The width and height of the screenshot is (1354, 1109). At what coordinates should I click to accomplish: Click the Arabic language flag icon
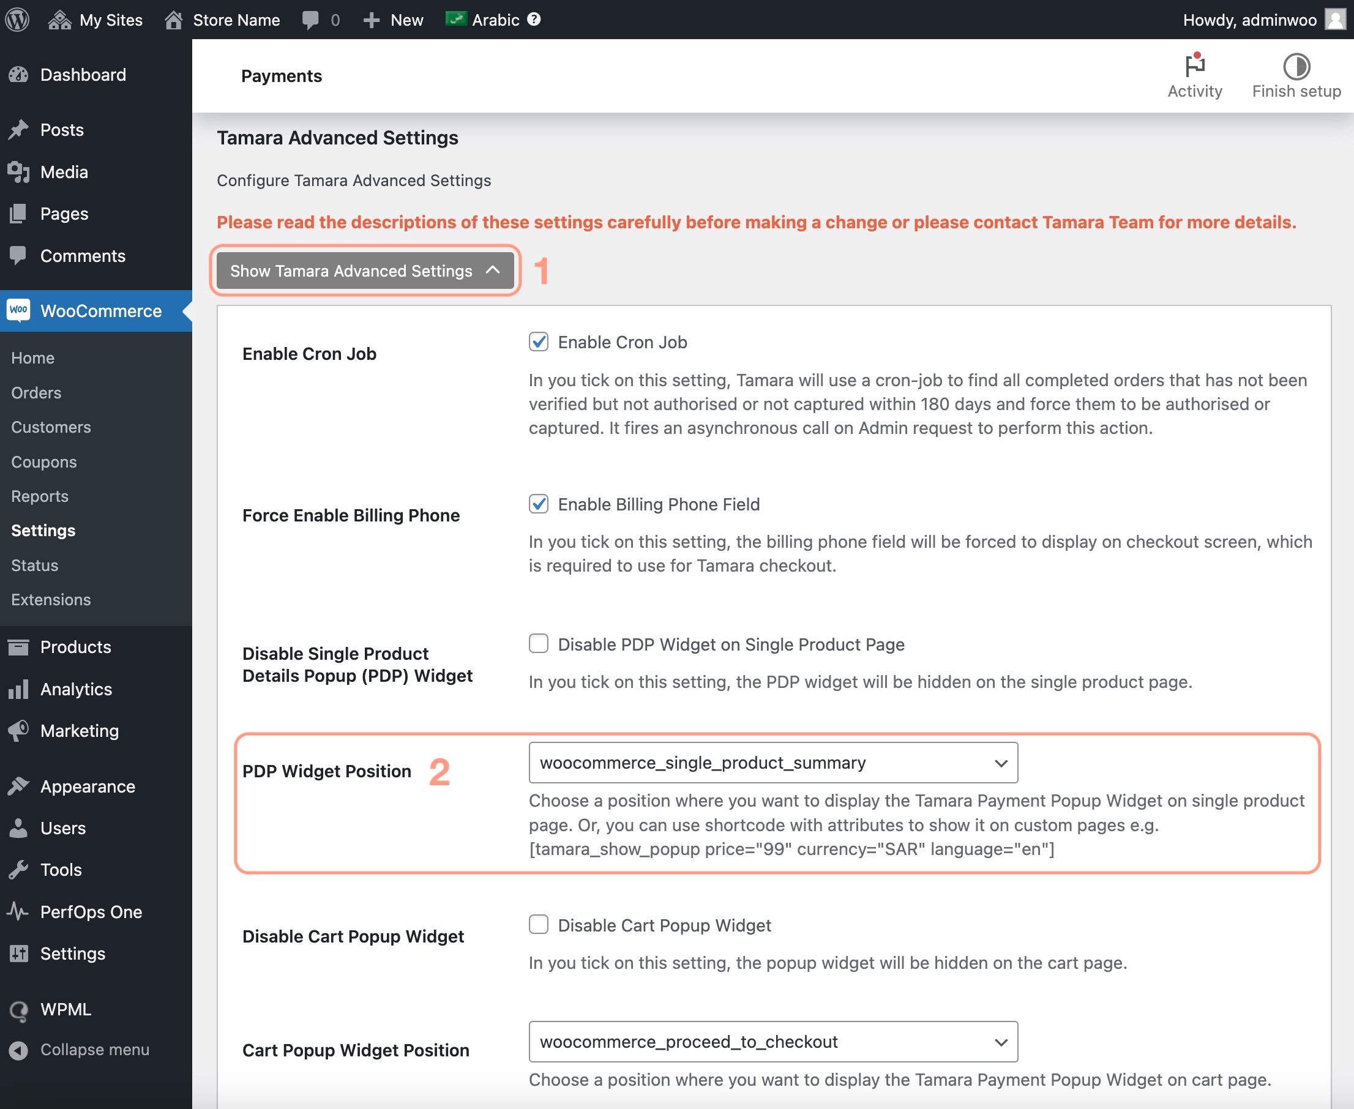455,19
